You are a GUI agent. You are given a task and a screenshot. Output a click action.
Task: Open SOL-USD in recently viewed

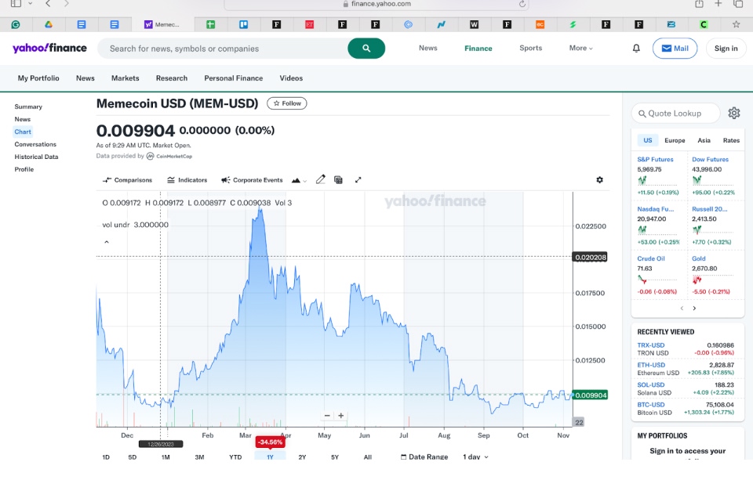[x=651, y=385]
